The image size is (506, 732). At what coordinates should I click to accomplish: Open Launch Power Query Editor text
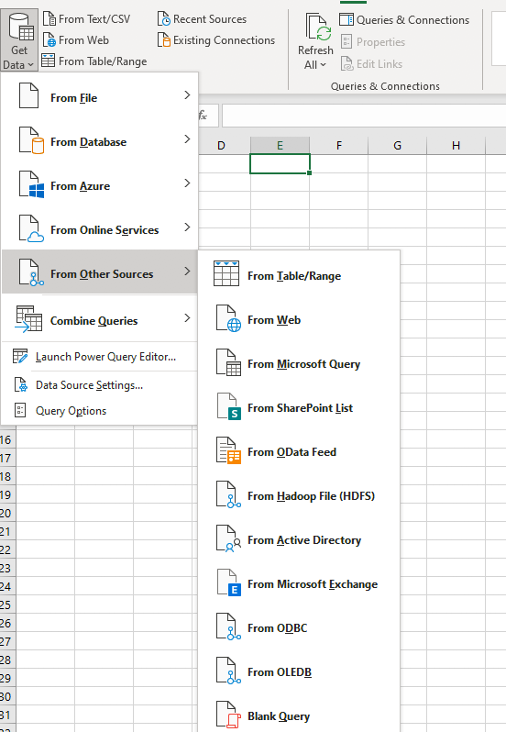click(x=105, y=357)
